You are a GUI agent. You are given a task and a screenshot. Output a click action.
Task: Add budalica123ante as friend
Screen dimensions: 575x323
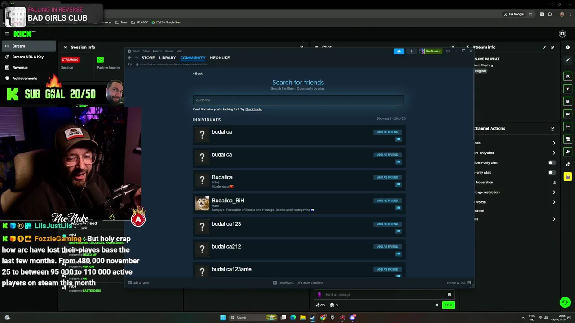coord(387,269)
